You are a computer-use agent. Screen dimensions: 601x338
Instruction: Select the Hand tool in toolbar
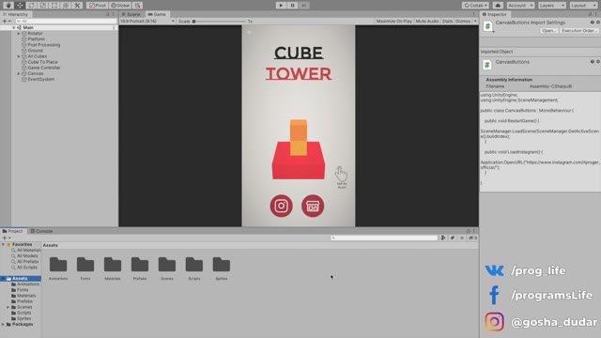[x=8, y=6]
